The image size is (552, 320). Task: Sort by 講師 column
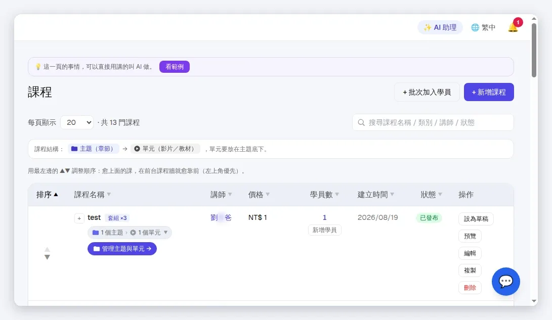coord(221,195)
